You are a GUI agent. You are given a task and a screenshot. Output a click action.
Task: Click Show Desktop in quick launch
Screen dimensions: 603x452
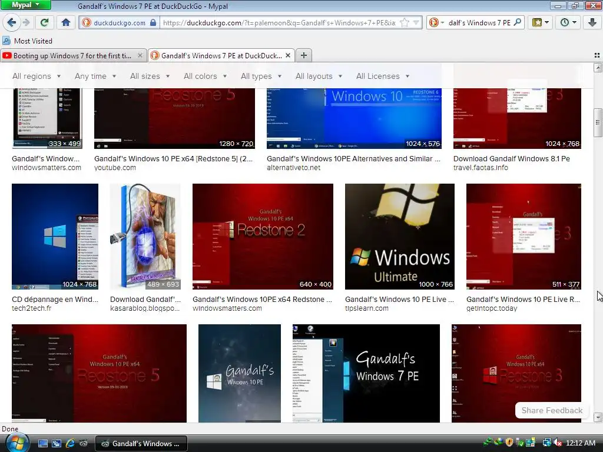42,443
